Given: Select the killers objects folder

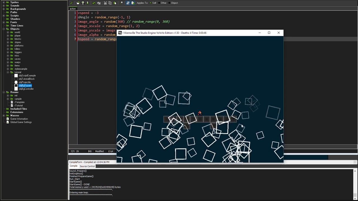Looking at the screenshot, I should [x=17, y=49].
